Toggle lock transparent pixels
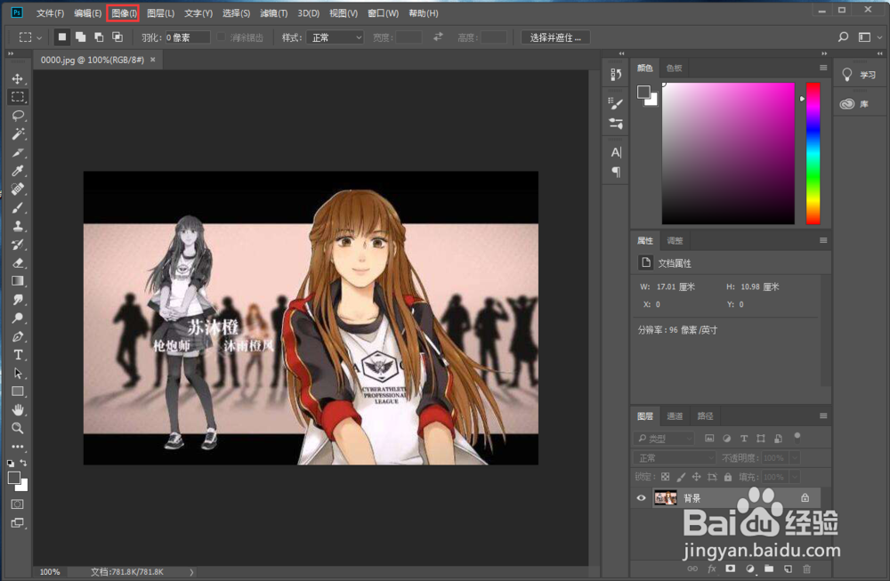This screenshot has height=581, width=890. click(665, 477)
